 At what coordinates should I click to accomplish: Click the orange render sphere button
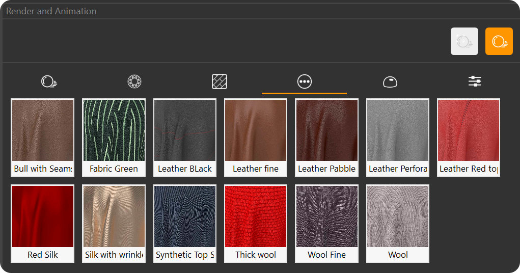(x=499, y=41)
